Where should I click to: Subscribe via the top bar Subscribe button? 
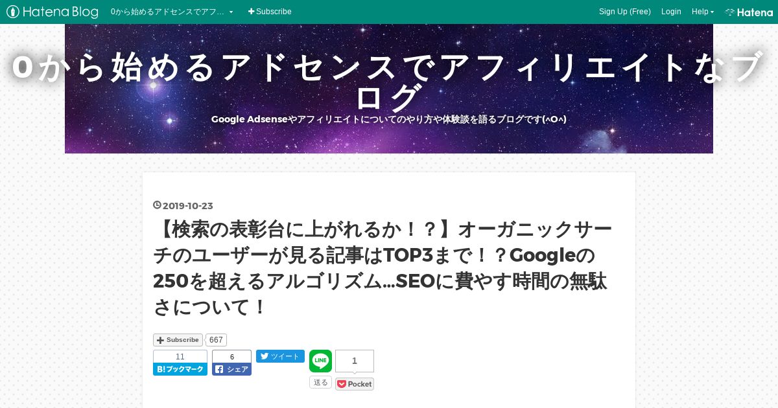coord(270,12)
